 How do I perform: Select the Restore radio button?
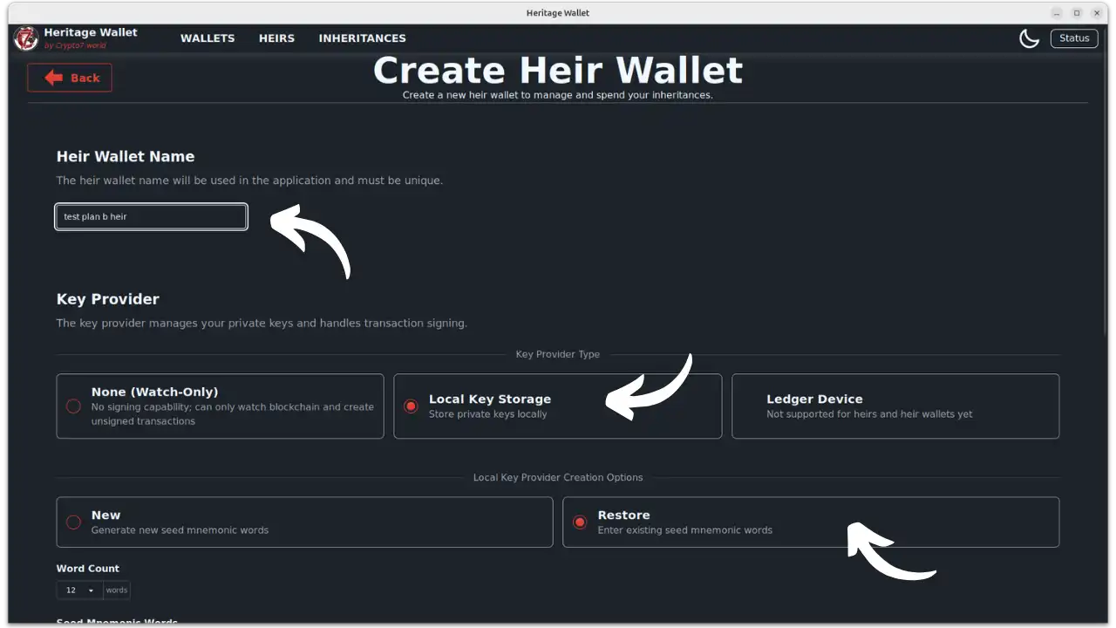(581, 522)
